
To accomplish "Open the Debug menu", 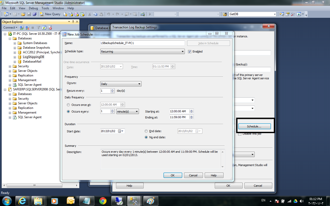I will (x=33, y=8).
